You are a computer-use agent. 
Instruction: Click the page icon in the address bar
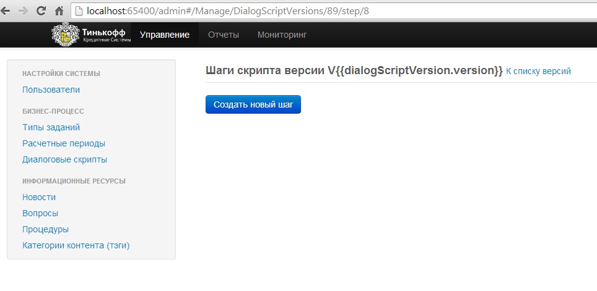coord(79,11)
